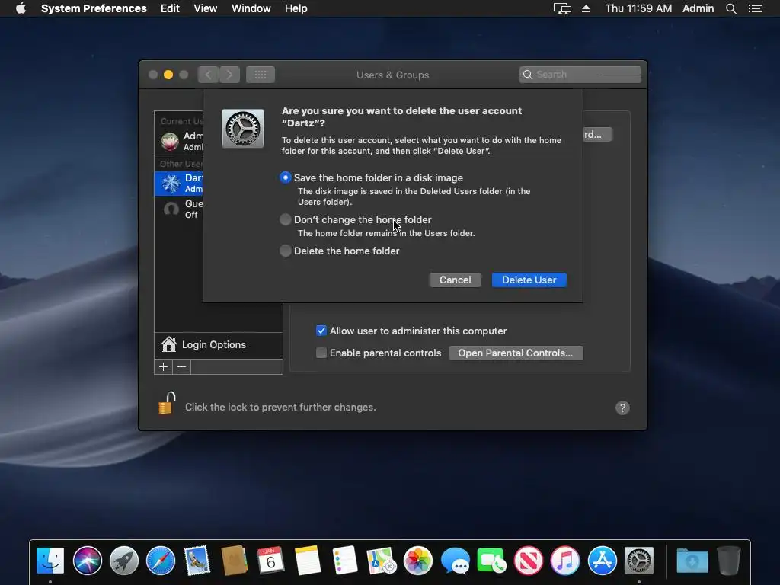Open Notes from the Dock
Viewport: 780px width, 585px height.
[308, 561]
